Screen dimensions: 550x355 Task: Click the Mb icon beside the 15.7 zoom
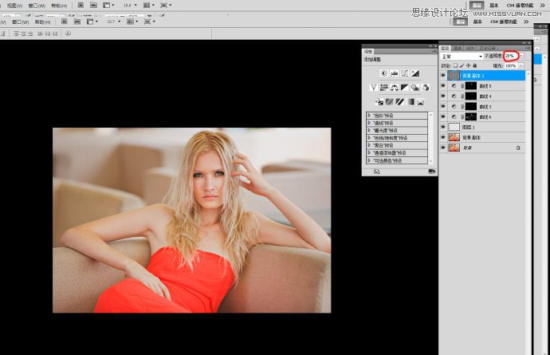pos(77,22)
